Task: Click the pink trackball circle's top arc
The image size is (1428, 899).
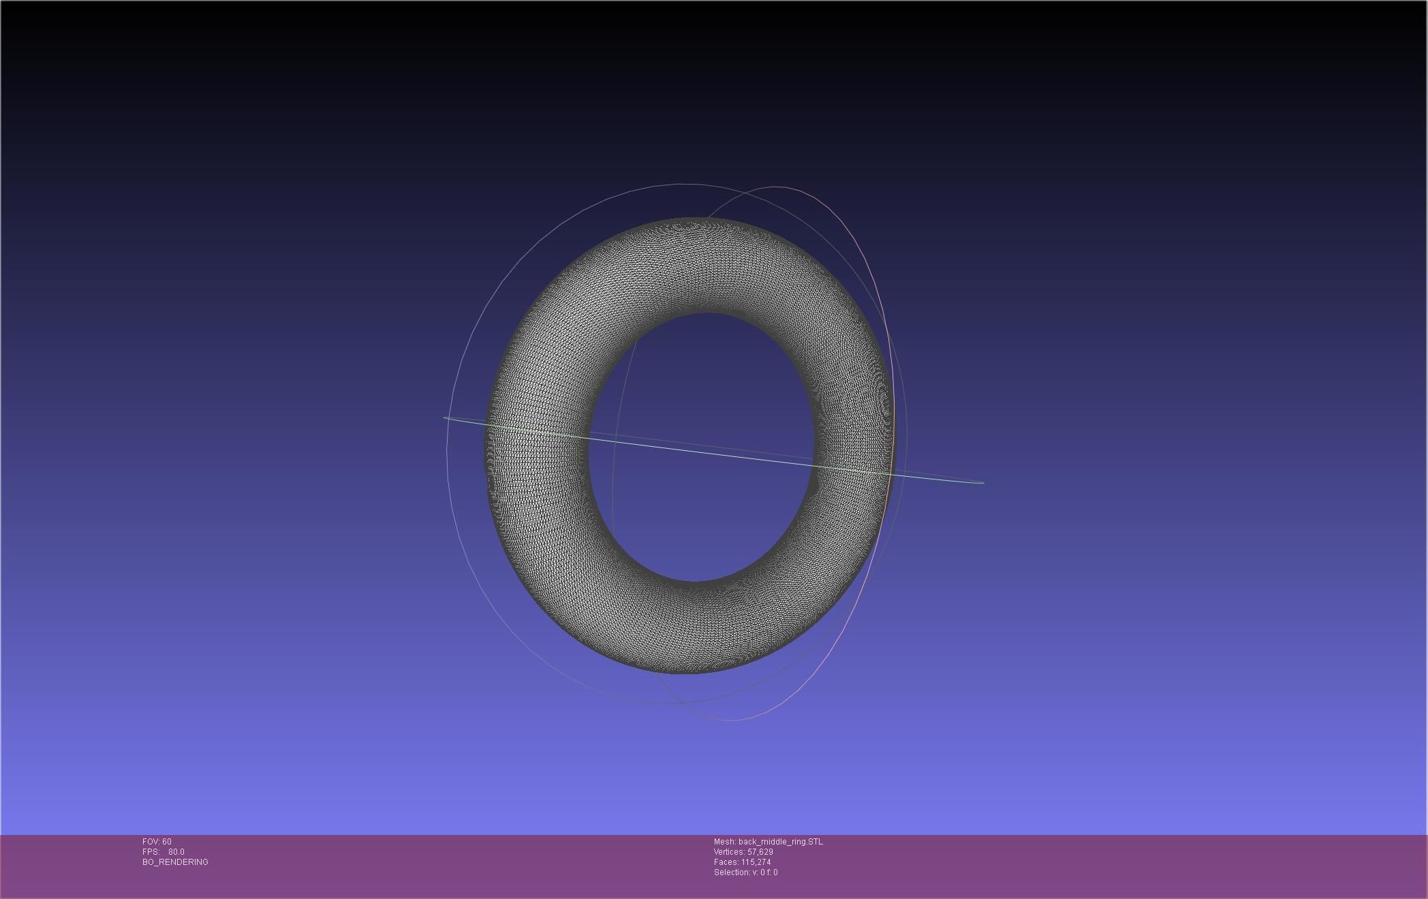Action: [x=777, y=187]
